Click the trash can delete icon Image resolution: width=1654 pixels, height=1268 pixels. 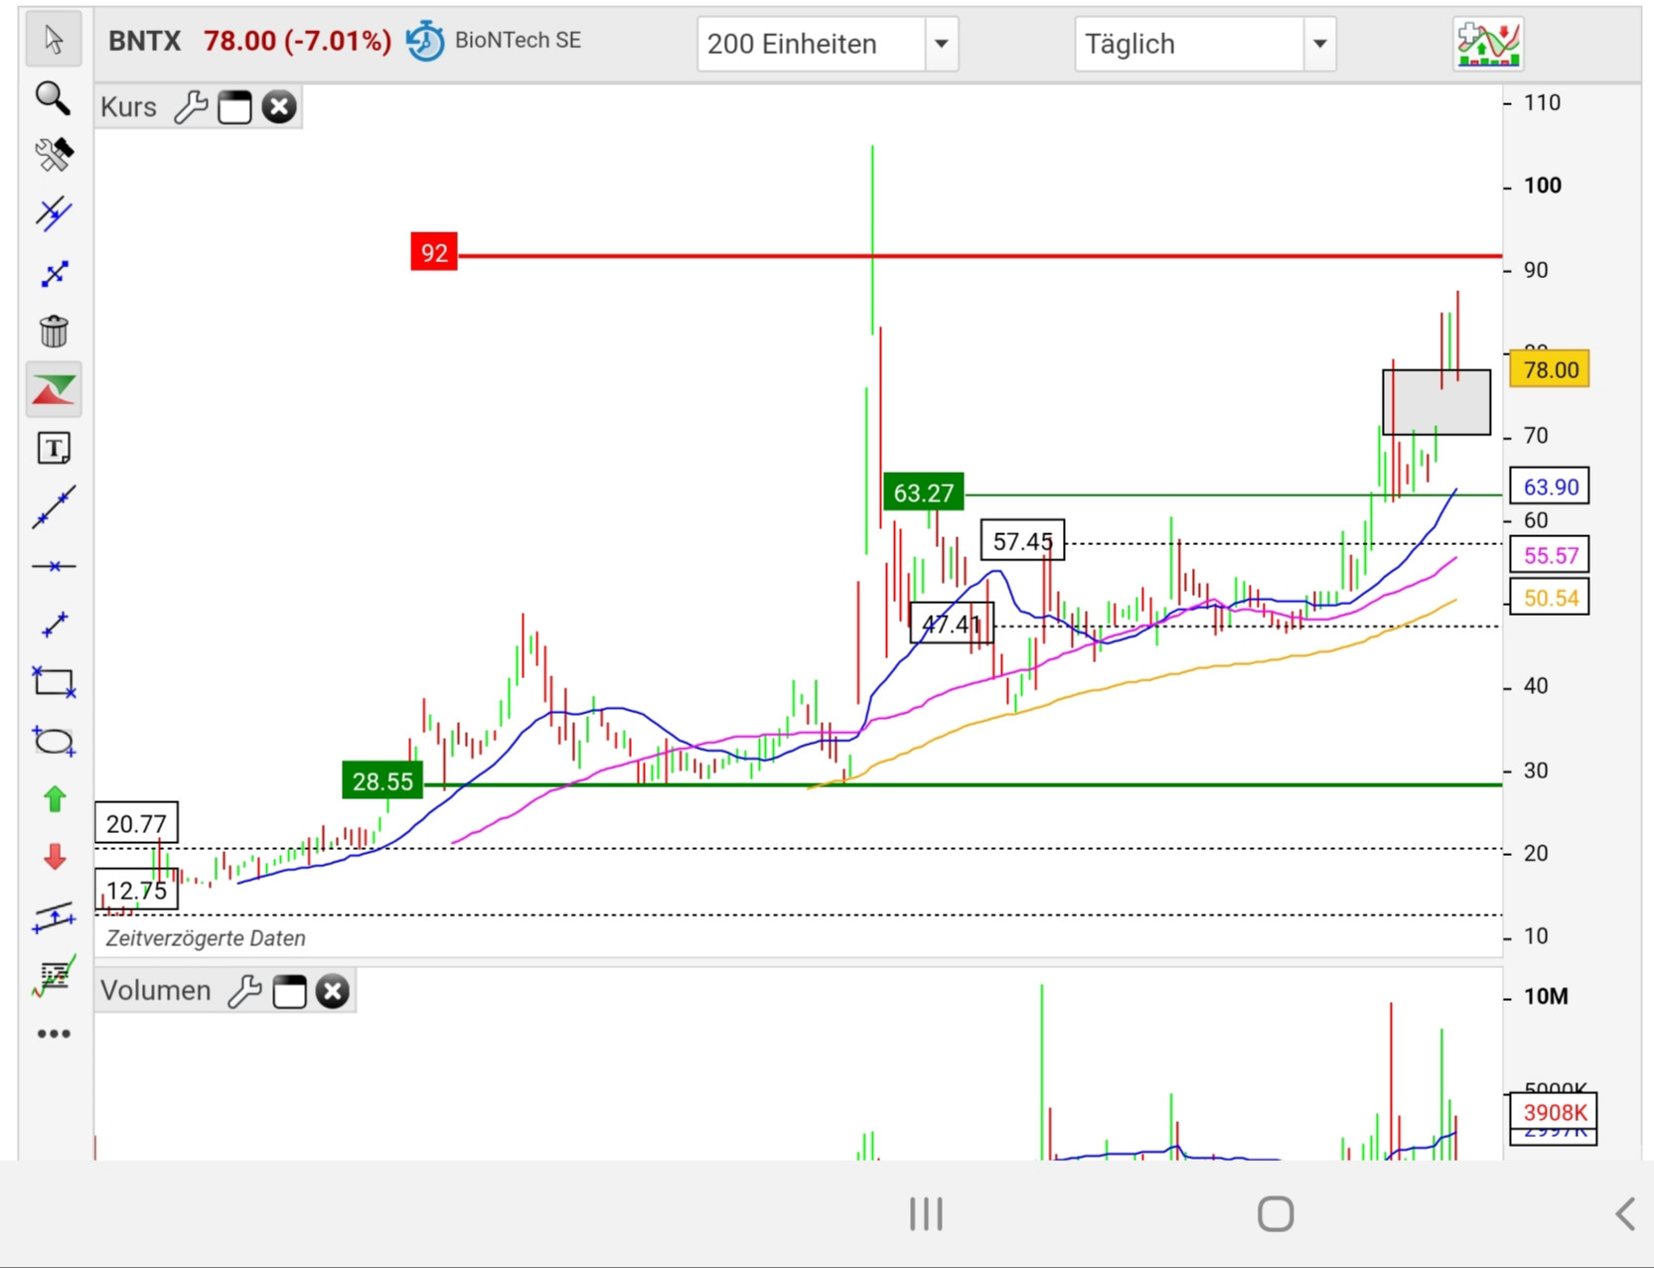54,331
